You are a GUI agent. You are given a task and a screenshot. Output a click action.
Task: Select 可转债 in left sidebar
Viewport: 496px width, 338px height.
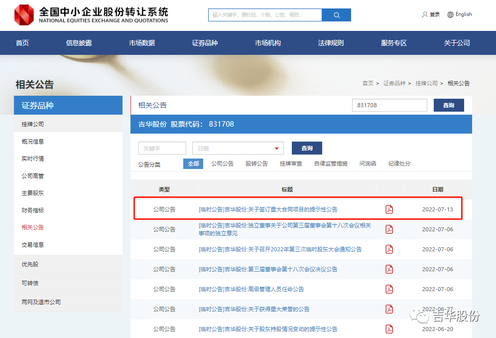pyautogui.click(x=68, y=283)
